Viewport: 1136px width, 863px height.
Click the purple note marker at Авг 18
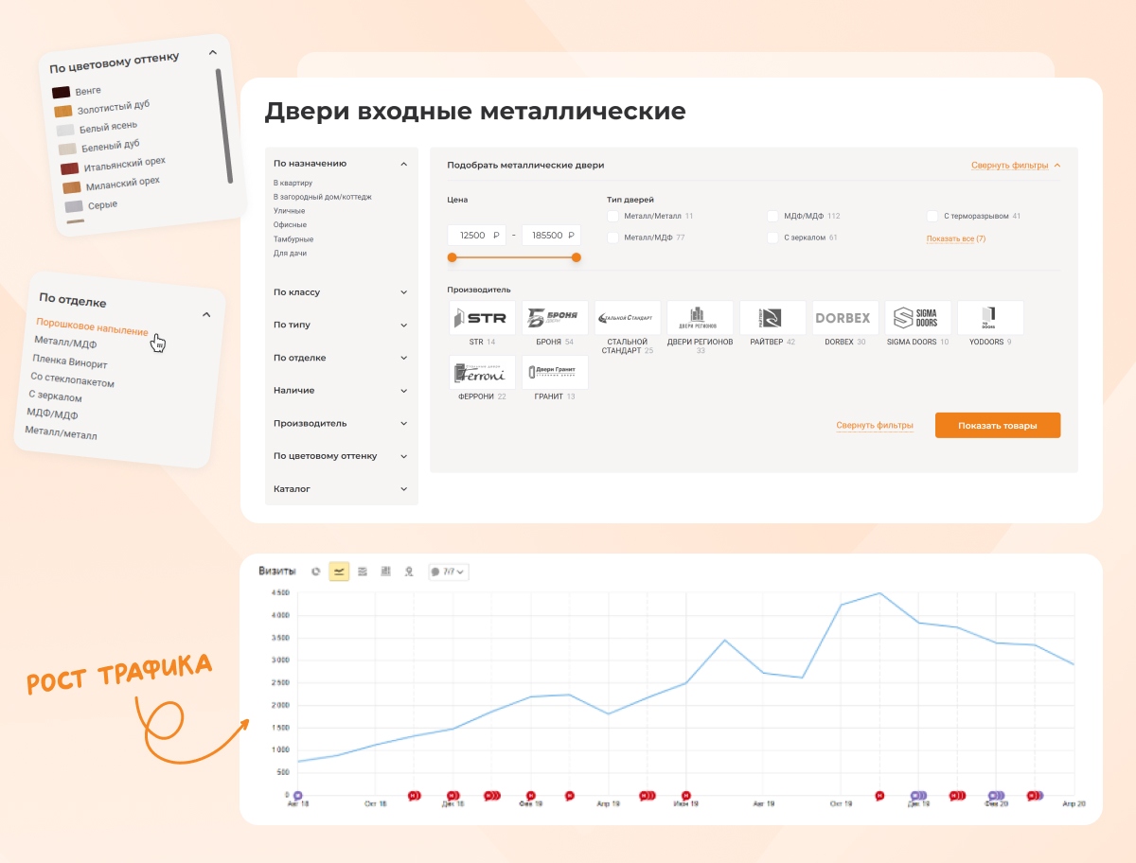pos(298,796)
